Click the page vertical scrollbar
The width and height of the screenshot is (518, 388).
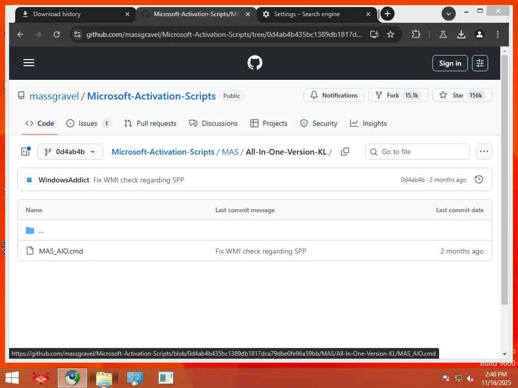(504, 180)
